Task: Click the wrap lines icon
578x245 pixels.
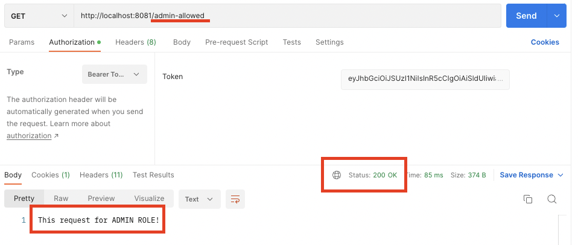Action: point(235,199)
